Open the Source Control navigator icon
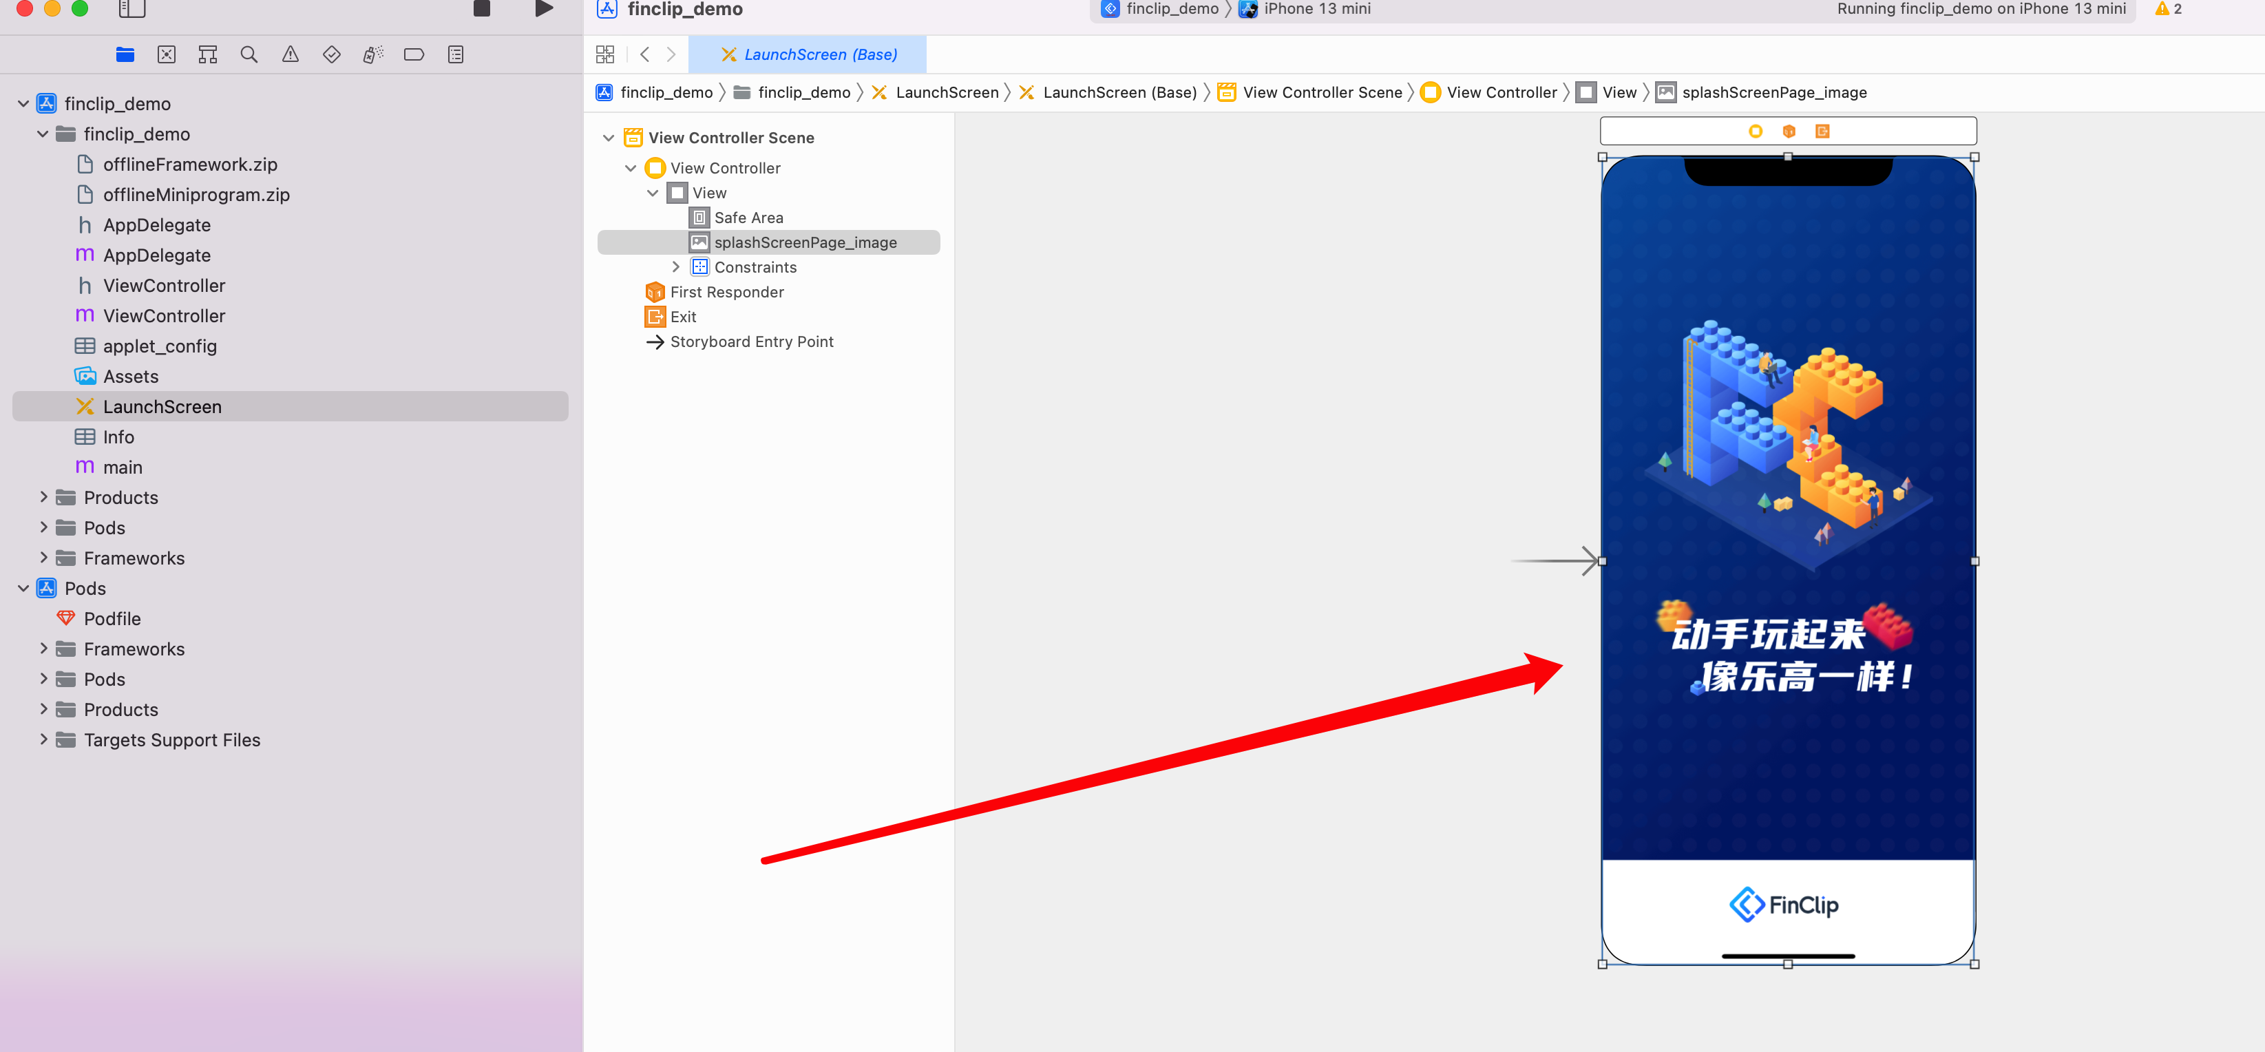2265x1052 pixels. [166, 54]
